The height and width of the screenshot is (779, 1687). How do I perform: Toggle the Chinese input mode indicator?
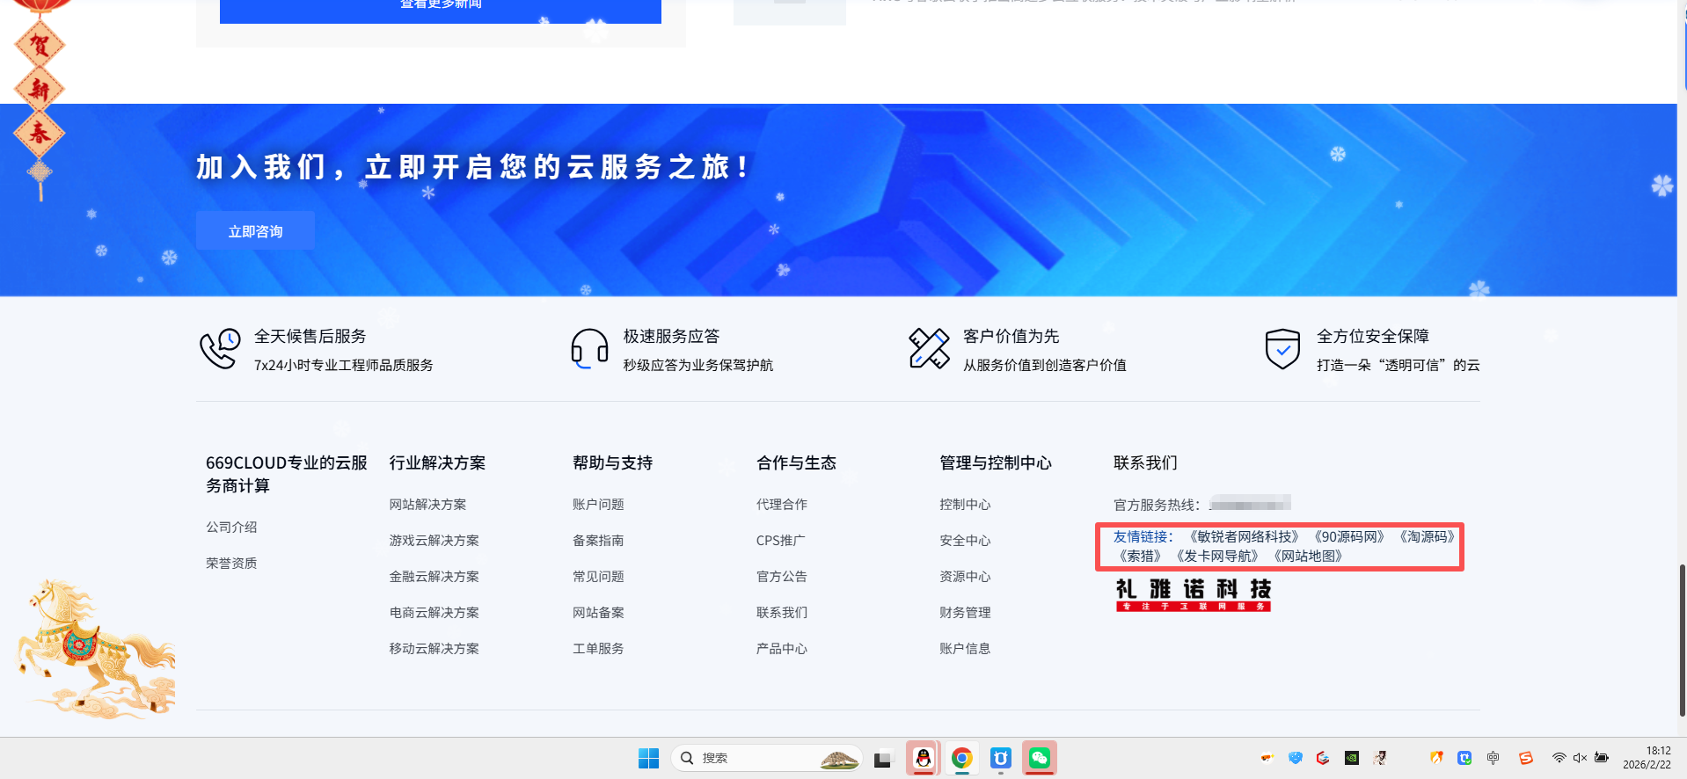(1493, 758)
